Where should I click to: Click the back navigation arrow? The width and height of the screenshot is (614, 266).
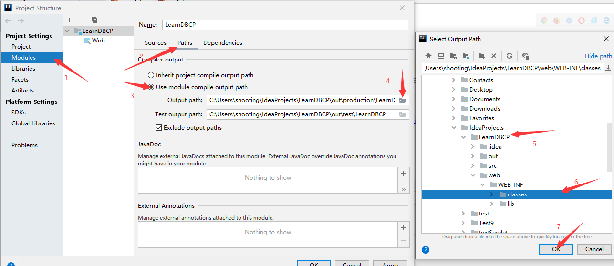8,20
